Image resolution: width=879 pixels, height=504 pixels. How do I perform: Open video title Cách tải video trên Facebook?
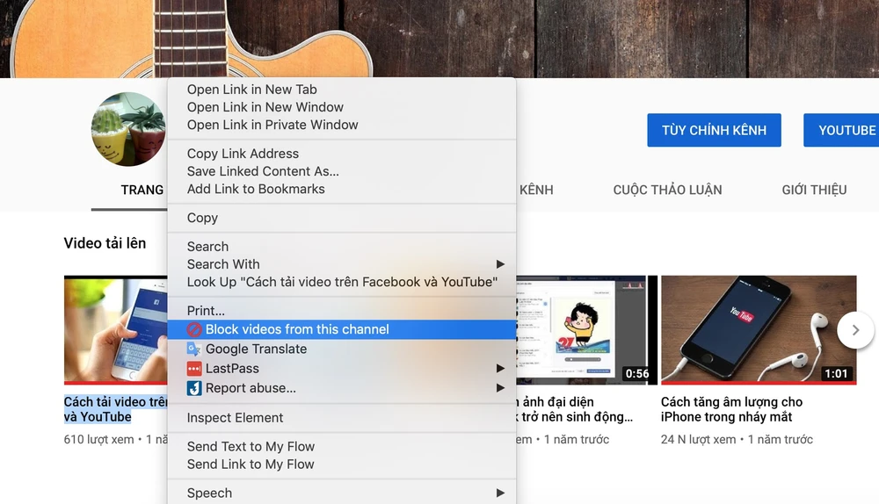pyautogui.click(x=115, y=409)
